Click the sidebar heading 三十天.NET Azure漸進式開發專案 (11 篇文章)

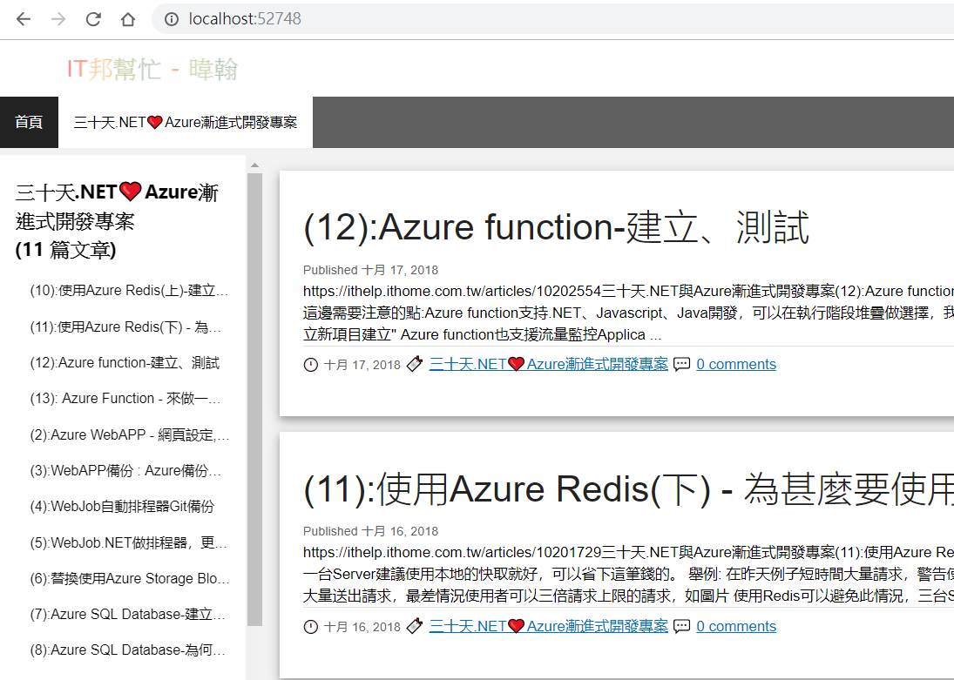point(117,221)
